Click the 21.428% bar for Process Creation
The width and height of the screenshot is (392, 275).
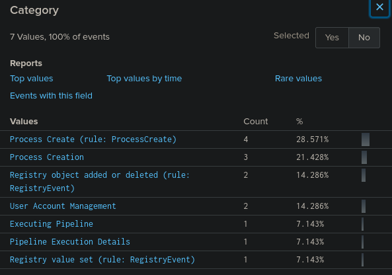coord(364,157)
